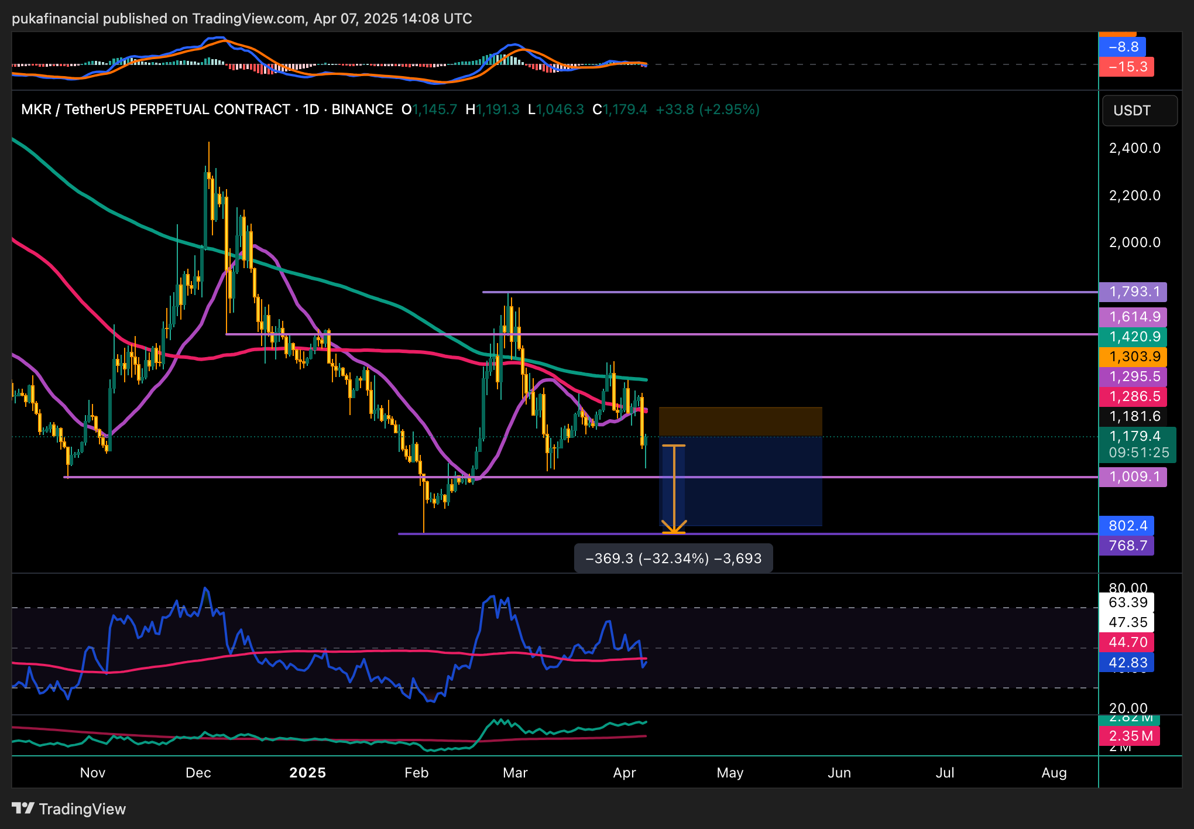
Task: Click the 768.7 lower support label
Action: 1126,546
